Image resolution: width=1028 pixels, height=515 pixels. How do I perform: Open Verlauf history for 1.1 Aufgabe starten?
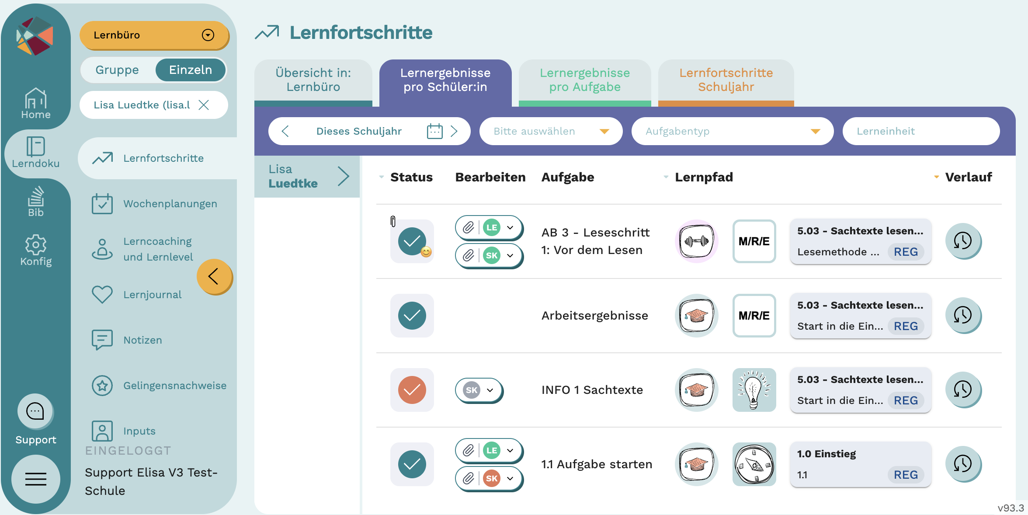click(x=963, y=464)
